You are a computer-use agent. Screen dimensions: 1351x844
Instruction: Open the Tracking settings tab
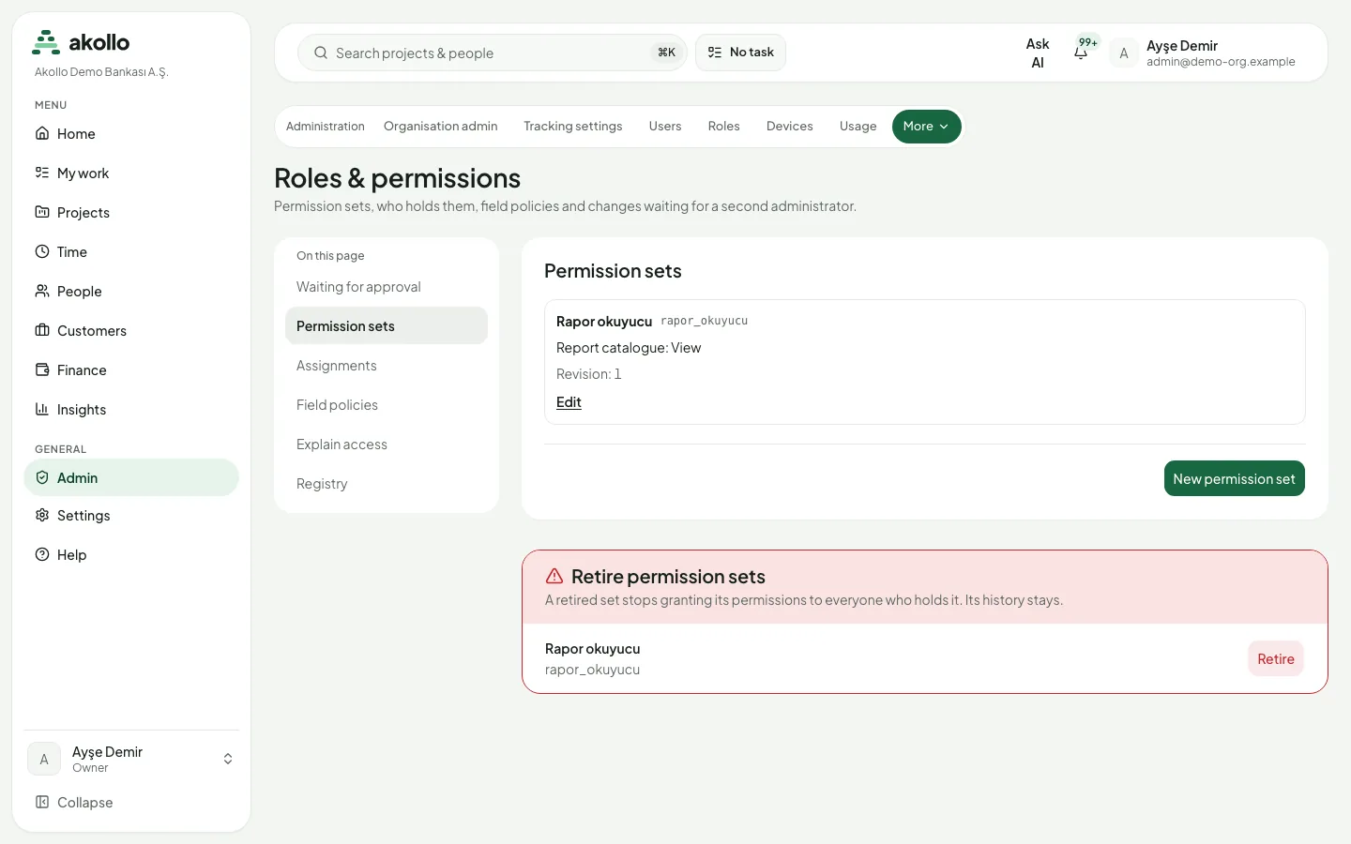pos(573,127)
